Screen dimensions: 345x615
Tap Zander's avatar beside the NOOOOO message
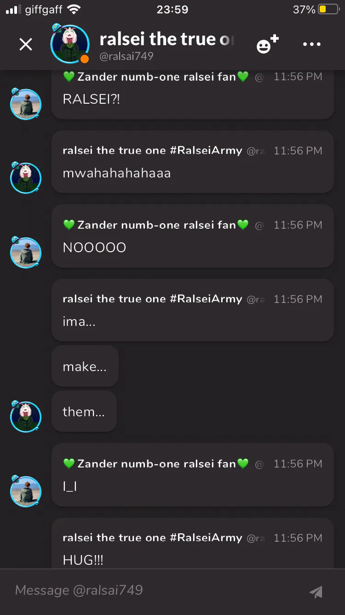(x=26, y=253)
